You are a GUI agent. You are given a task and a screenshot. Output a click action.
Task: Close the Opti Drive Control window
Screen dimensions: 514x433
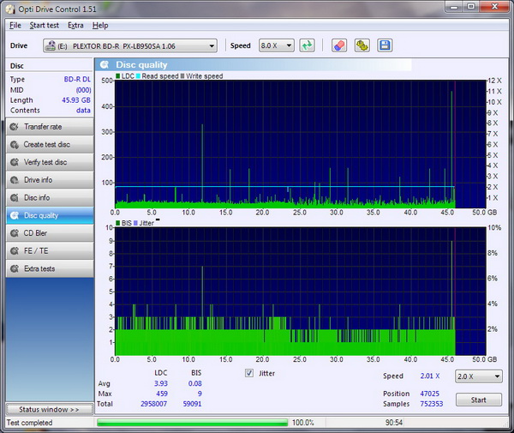tap(495, 7)
